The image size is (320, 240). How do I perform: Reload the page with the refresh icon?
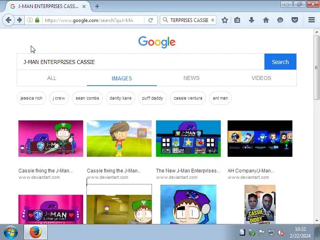(151, 20)
